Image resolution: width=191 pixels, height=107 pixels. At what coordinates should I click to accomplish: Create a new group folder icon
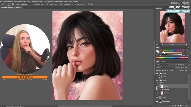pyautogui.click(x=181, y=106)
